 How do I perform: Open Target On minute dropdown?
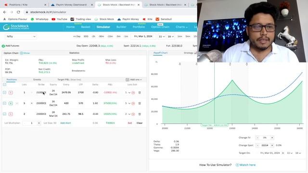coord(298,153)
